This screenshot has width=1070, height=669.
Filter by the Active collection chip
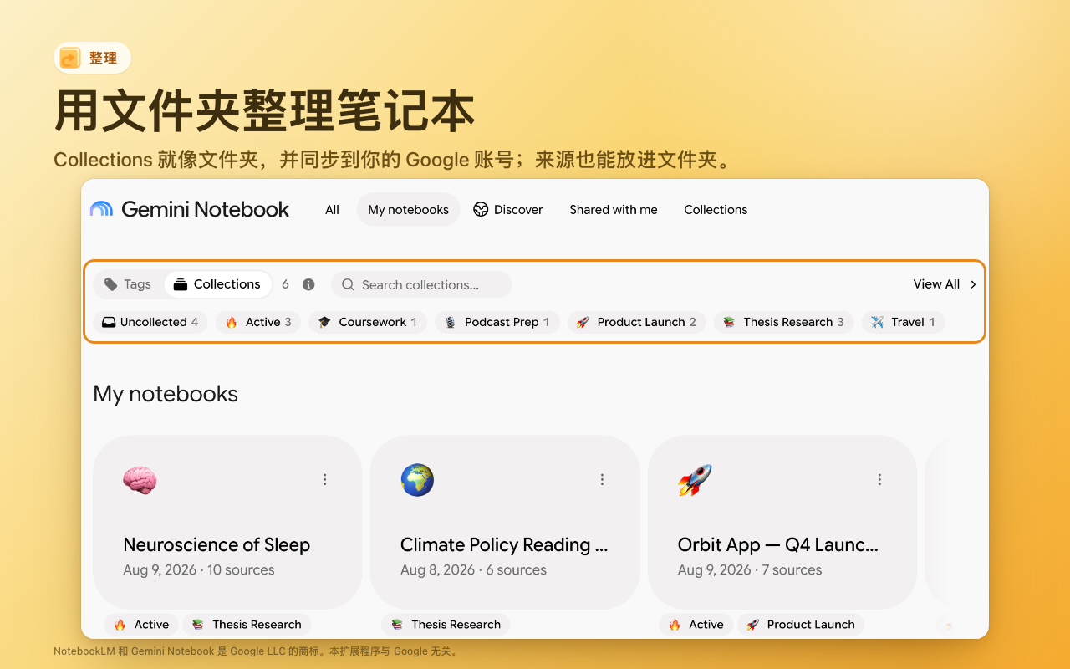coord(258,322)
